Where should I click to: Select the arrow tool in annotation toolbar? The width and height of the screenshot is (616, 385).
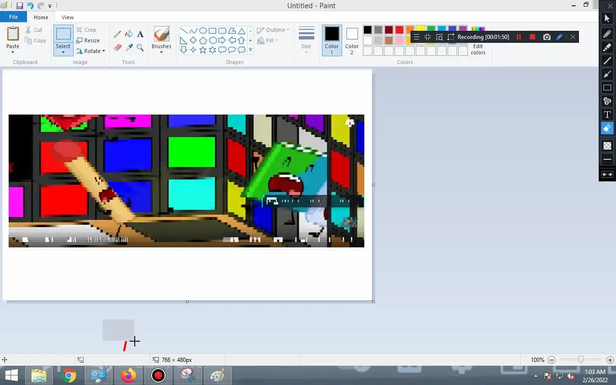(607, 74)
